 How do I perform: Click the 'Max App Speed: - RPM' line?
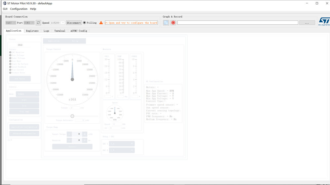(160, 91)
